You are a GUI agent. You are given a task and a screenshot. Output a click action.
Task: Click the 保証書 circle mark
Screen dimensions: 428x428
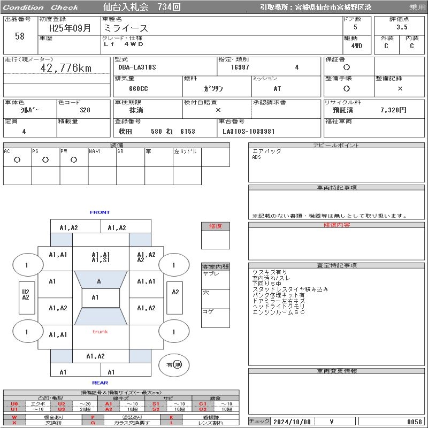click(347, 67)
